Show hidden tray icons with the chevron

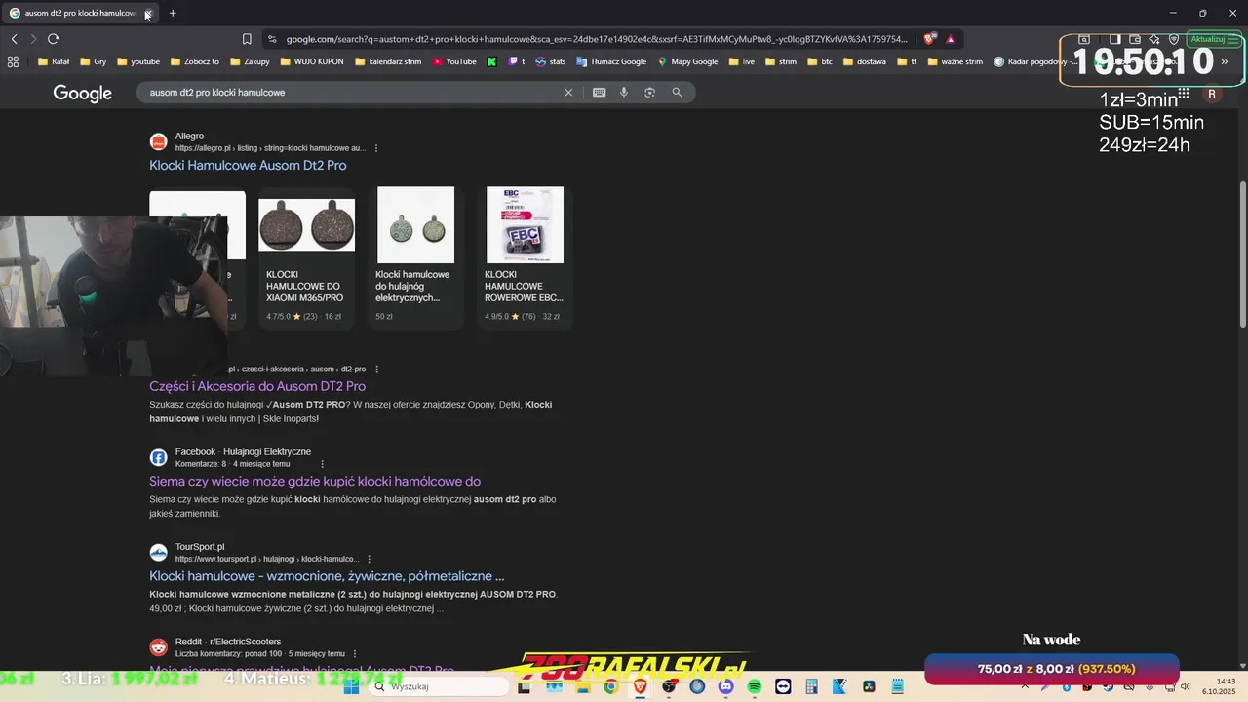pyautogui.click(x=1025, y=686)
